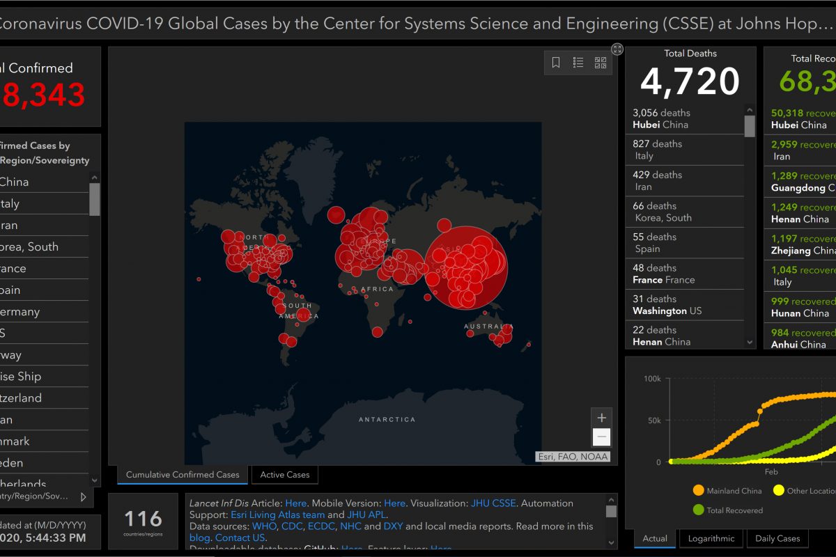Zoom in on the world map
This screenshot has width=836, height=557.
tap(601, 417)
